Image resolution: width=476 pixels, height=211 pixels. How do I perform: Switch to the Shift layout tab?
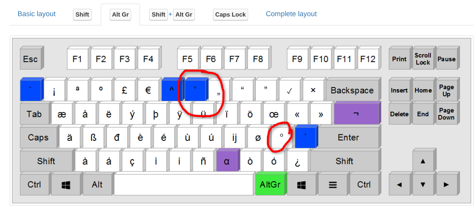82,15
